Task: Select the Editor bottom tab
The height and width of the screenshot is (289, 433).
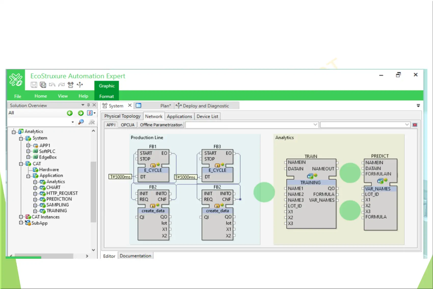Action: pyautogui.click(x=109, y=256)
